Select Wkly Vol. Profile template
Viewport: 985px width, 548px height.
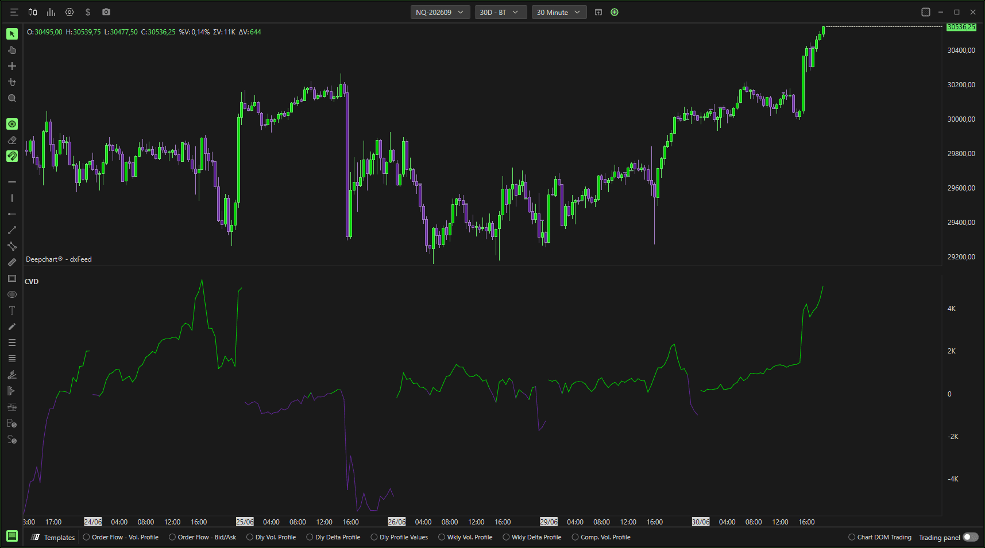click(x=466, y=537)
